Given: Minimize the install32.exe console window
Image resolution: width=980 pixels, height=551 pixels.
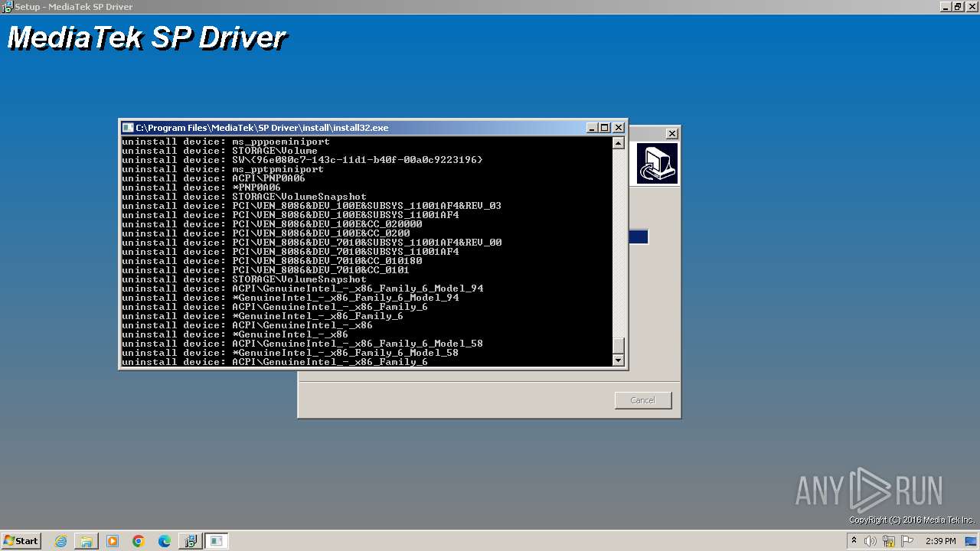Looking at the screenshot, I should (x=592, y=128).
